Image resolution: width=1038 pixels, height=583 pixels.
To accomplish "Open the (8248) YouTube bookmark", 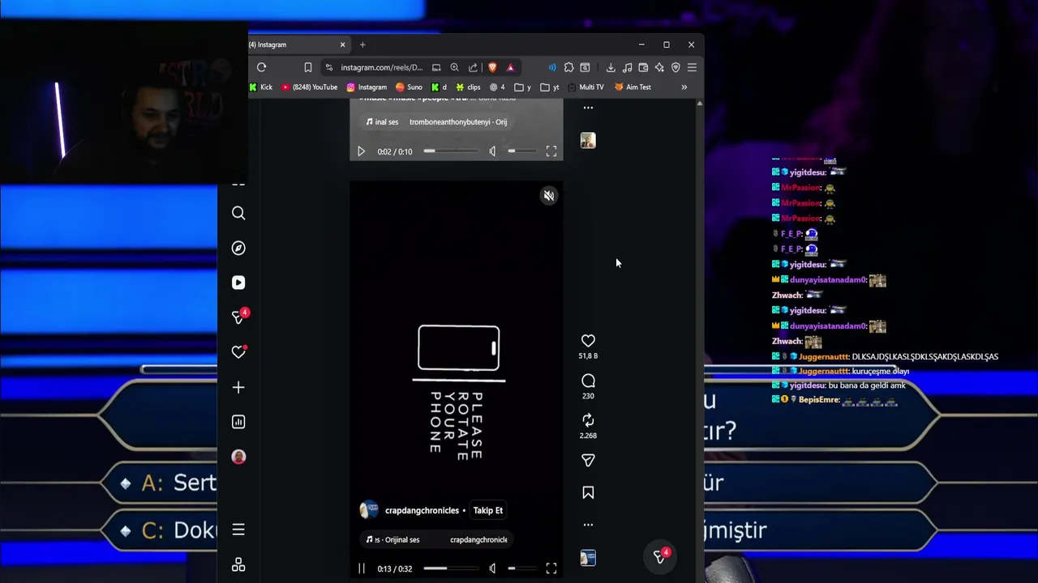I will click(309, 87).
